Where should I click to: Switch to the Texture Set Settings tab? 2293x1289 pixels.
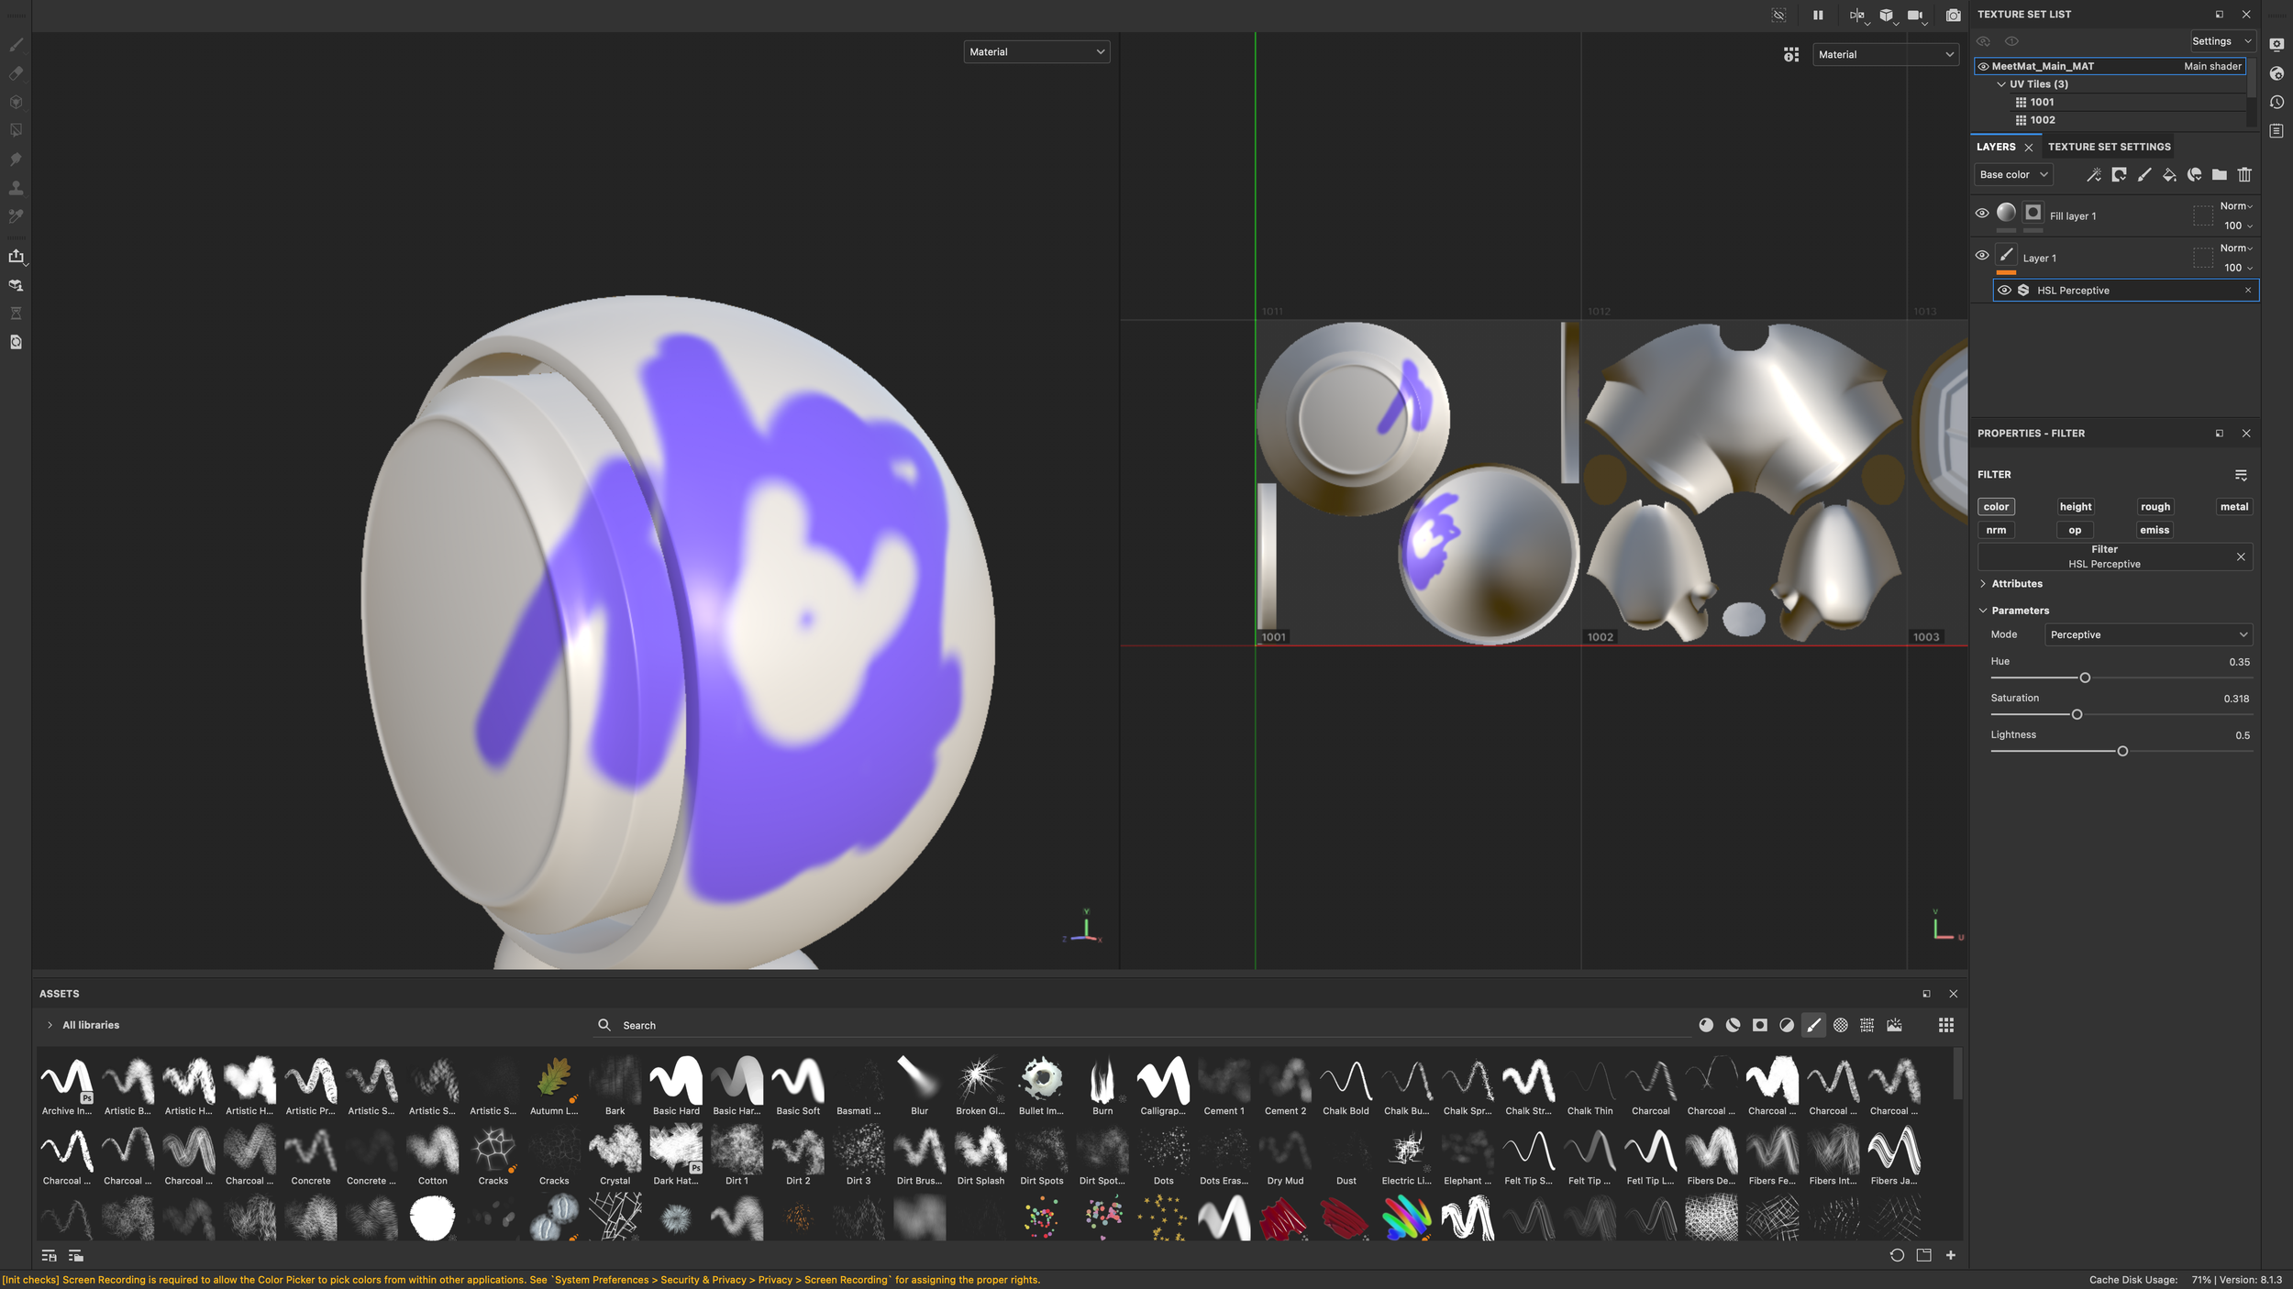[x=2109, y=147]
